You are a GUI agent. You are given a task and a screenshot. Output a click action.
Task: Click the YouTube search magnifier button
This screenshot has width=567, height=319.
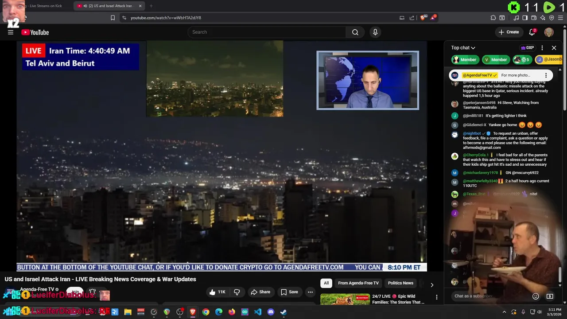355,32
